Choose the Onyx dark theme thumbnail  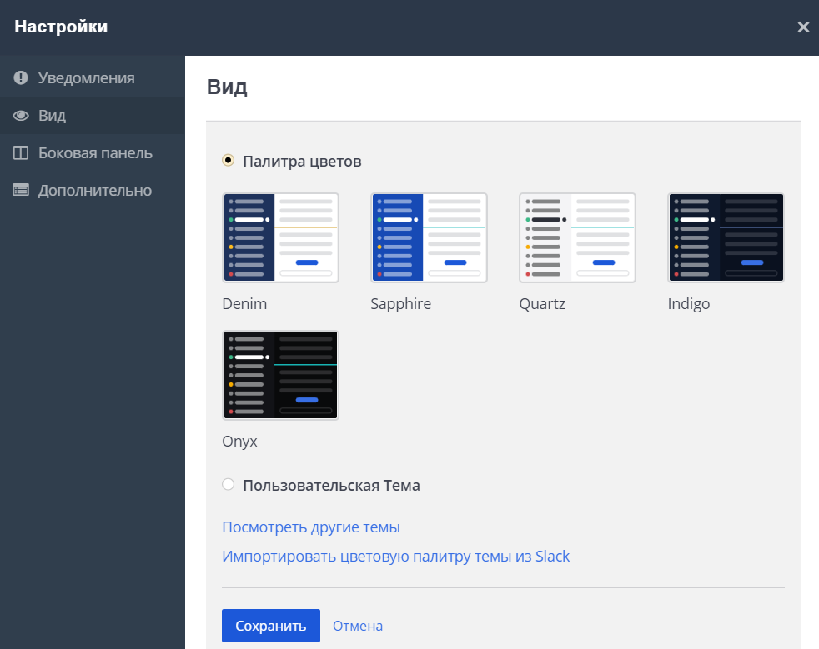pos(280,375)
